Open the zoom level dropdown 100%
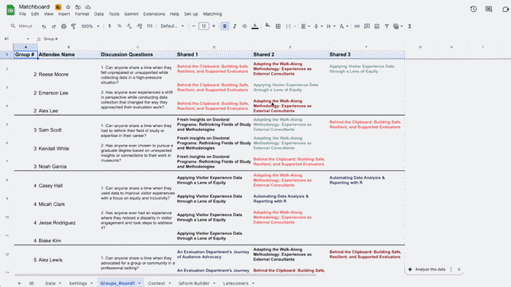The height and width of the screenshot is (287, 511). tap(90, 26)
